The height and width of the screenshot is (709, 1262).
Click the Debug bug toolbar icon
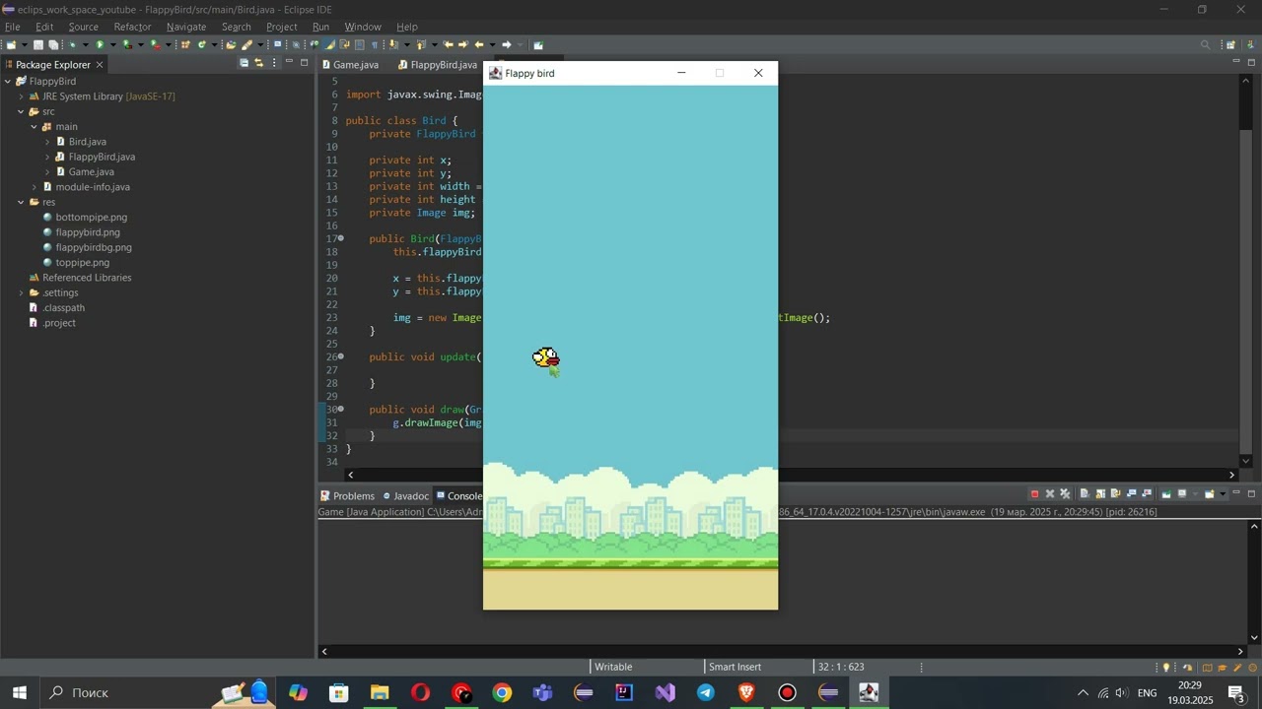(72, 44)
